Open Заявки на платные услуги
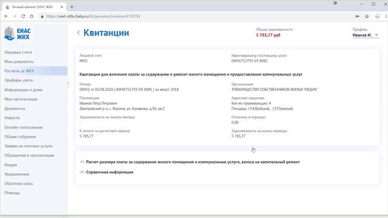The image size is (388, 218). click(28, 146)
